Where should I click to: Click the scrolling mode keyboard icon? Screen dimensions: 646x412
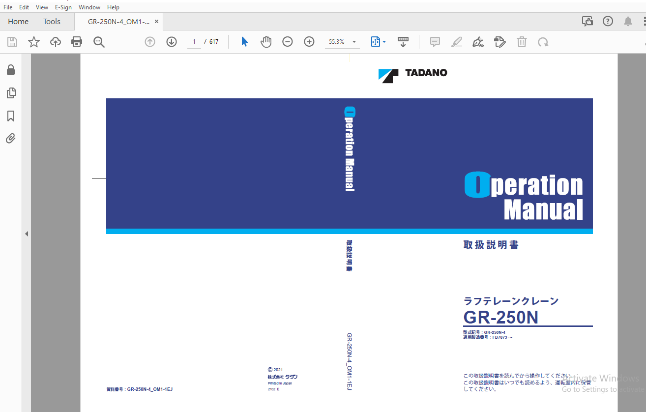point(403,42)
